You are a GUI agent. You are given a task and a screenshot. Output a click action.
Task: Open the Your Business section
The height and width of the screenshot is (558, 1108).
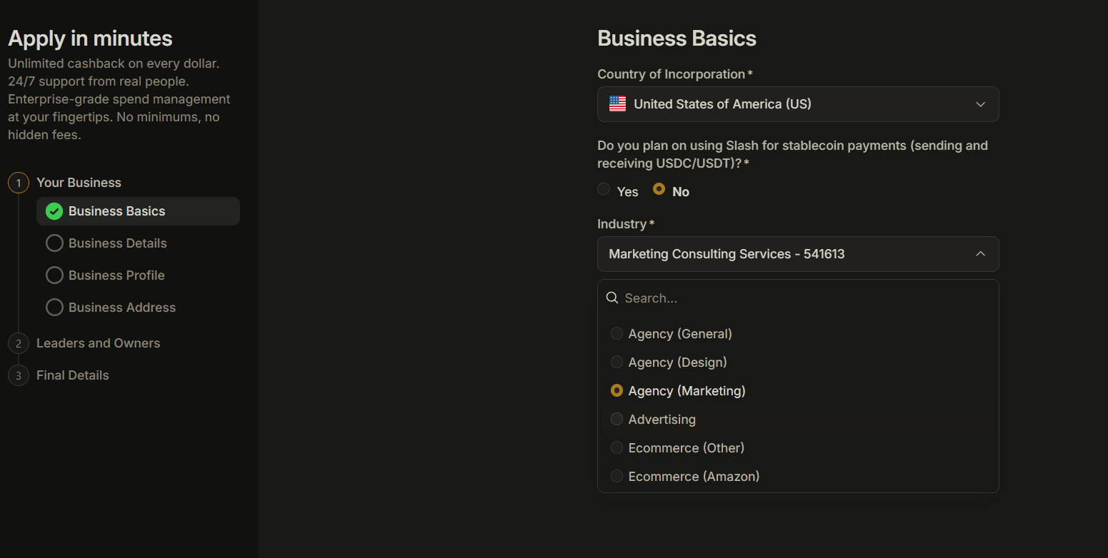(79, 183)
